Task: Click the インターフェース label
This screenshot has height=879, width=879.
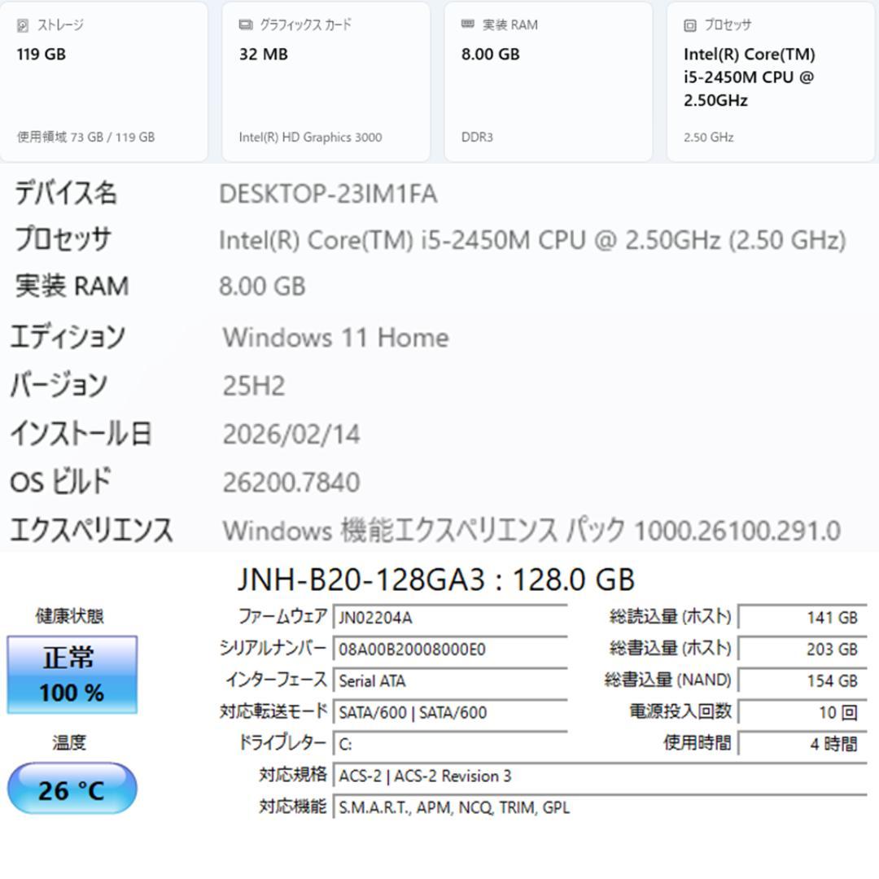Action: tap(277, 680)
